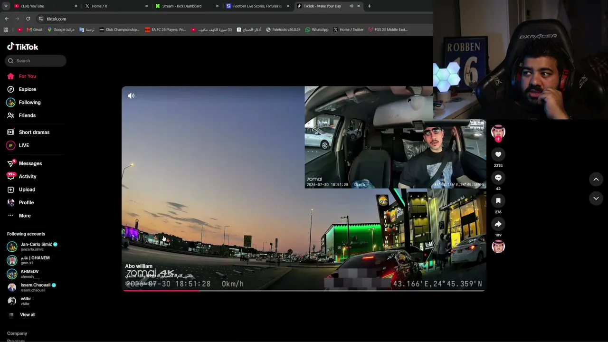Follow the creator using the red plus button
The width and height of the screenshot is (608, 342).
pos(498,139)
